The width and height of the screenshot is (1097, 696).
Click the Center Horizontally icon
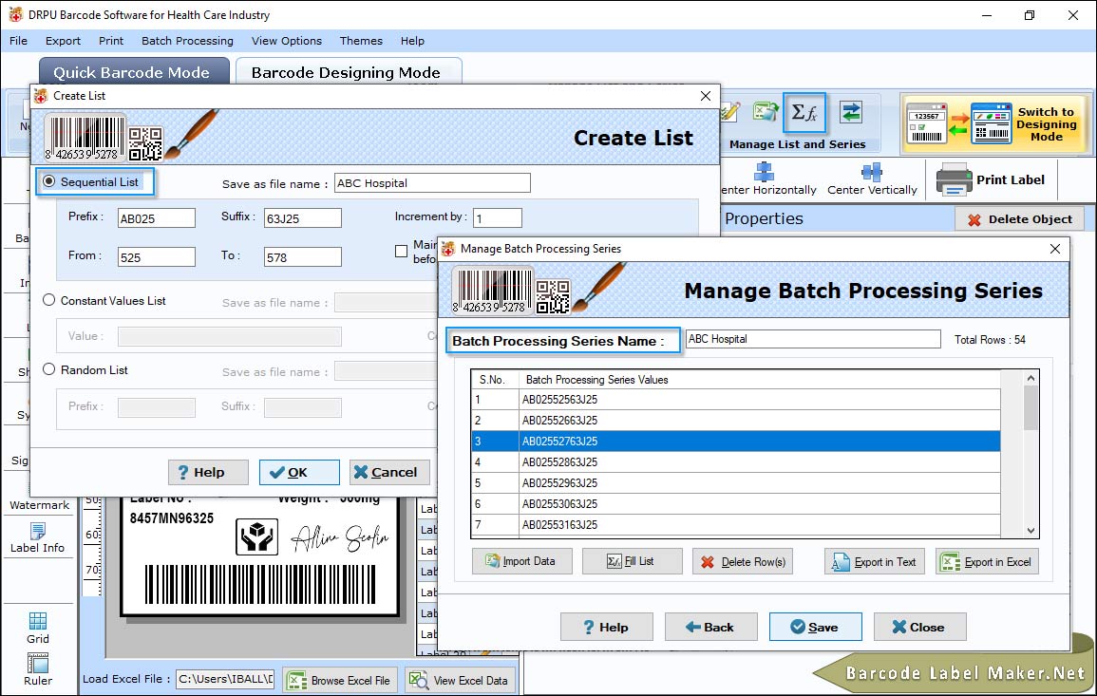coord(764,172)
